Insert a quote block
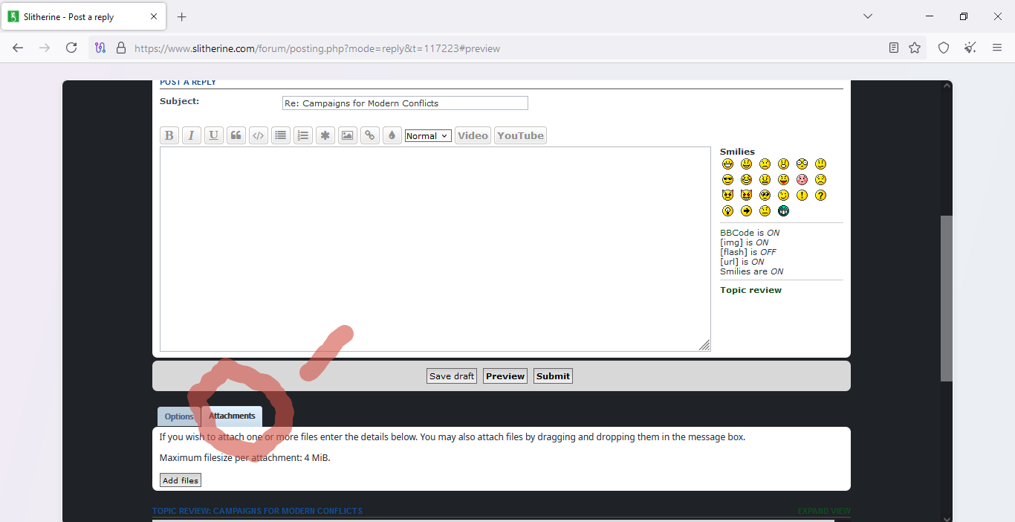The image size is (1015, 522). [x=236, y=135]
